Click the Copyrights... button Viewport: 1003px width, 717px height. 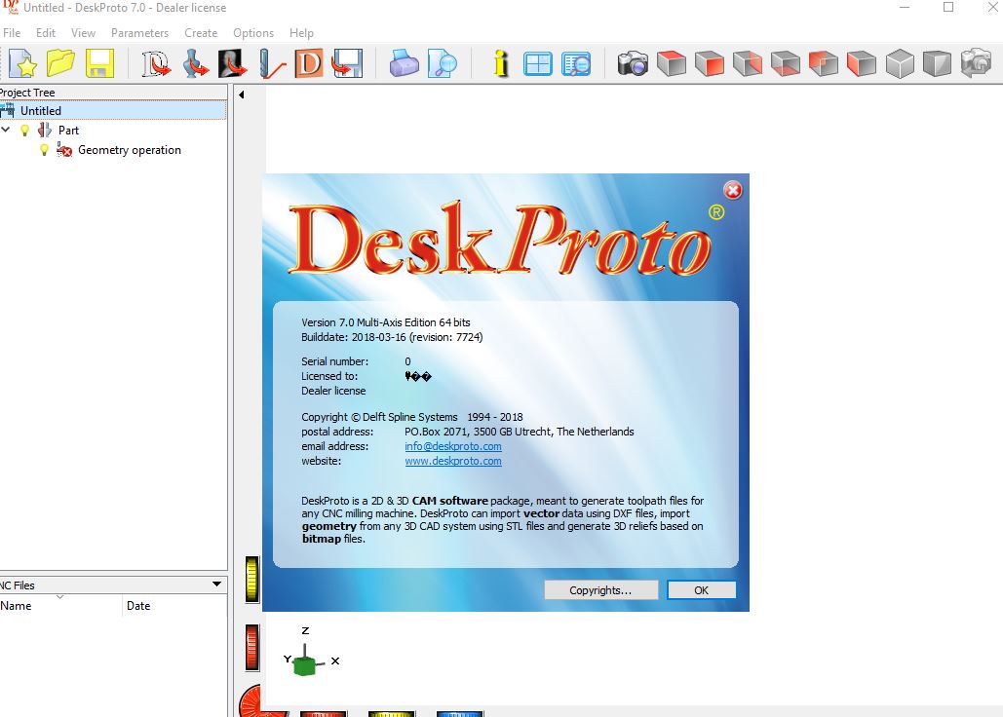click(599, 589)
